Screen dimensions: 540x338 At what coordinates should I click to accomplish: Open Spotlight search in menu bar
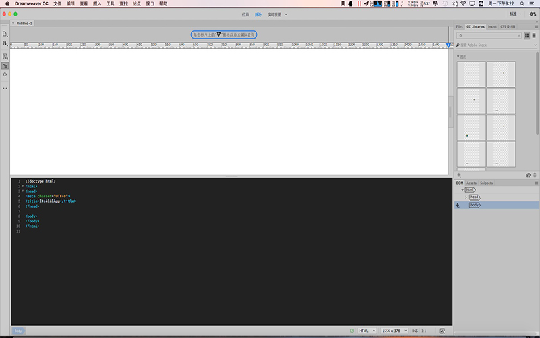pos(522,4)
